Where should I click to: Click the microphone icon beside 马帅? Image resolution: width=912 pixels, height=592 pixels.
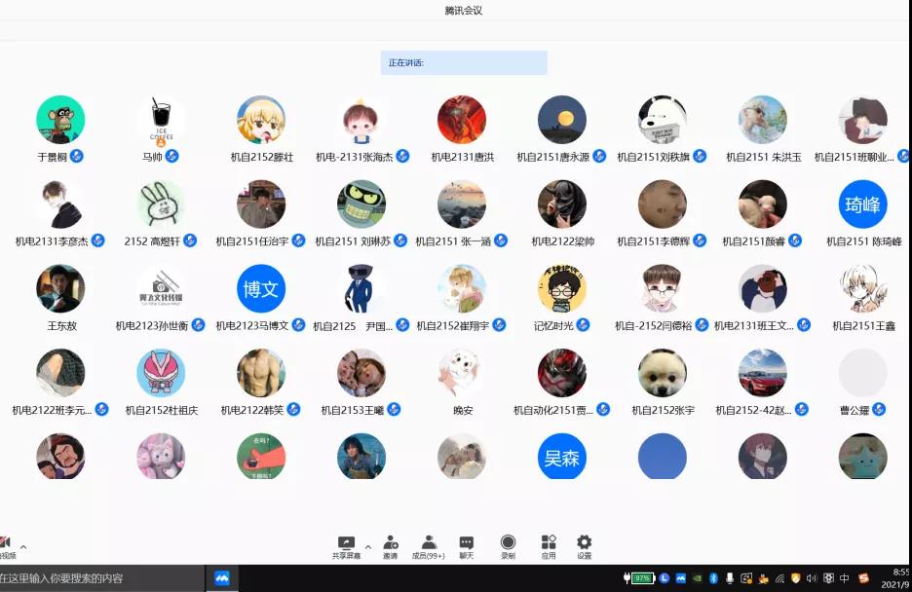pos(171,156)
